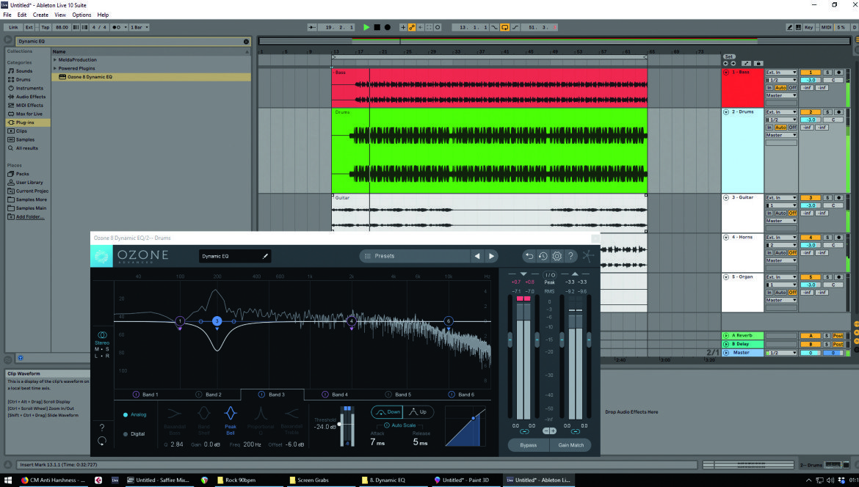Expand the Powered Plugins folder
Screen dimensions: 859x487
pos(55,68)
